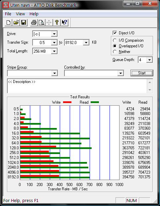Click the New document toolbar icon

point(8,22)
